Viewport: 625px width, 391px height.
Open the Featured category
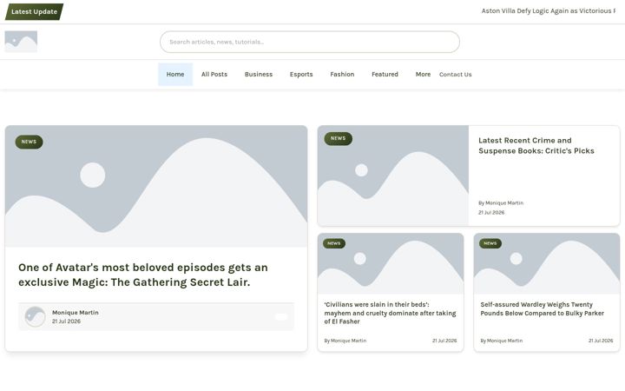point(385,74)
